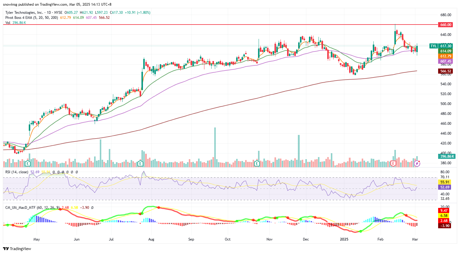Click the TradingView logo at the bottom

click(x=17, y=249)
